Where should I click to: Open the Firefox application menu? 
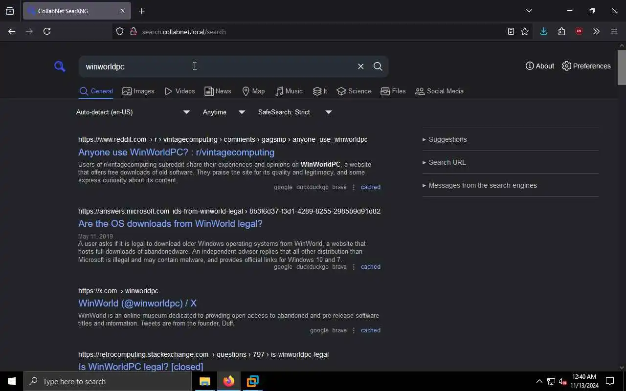[x=614, y=31]
